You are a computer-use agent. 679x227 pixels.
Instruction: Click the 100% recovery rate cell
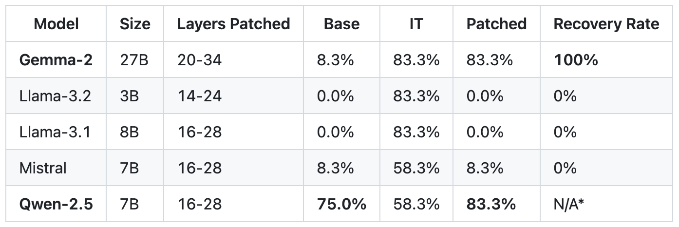coord(576,60)
